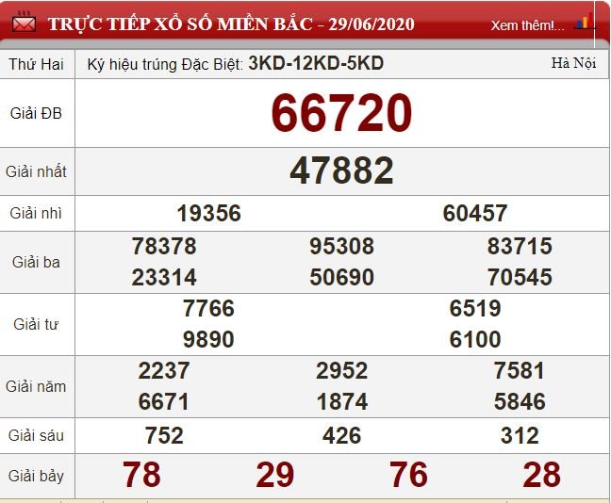Open the 'Xem thêm!...' link
This screenshot has height=503, width=611.
pos(527,25)
